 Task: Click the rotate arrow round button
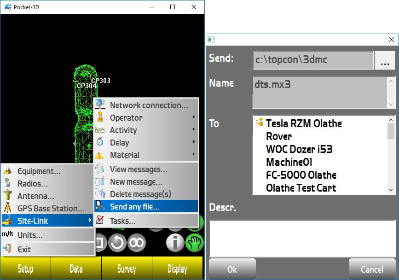pyautogui.click(x=117, y=243)
